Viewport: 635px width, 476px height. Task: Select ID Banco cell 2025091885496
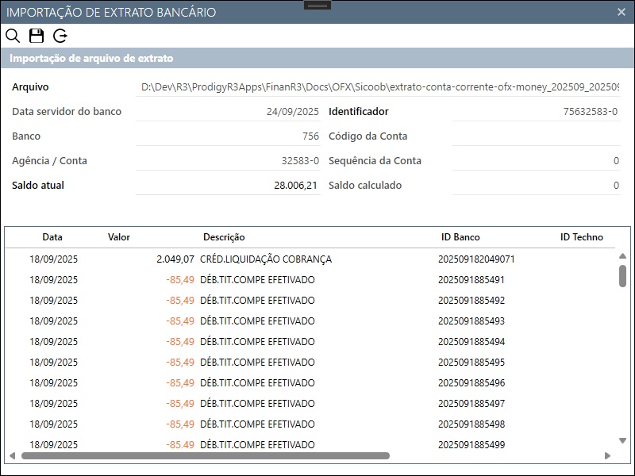471,383
